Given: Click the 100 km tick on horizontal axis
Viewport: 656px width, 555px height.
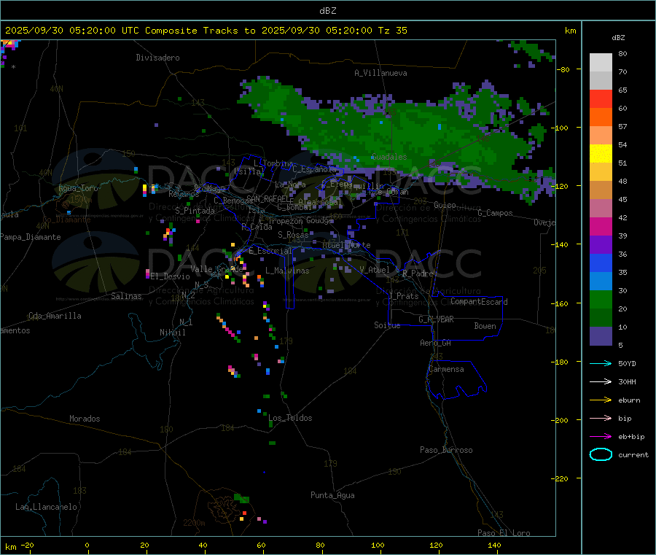Looking at the screenshot, I should tap(378, 545).
